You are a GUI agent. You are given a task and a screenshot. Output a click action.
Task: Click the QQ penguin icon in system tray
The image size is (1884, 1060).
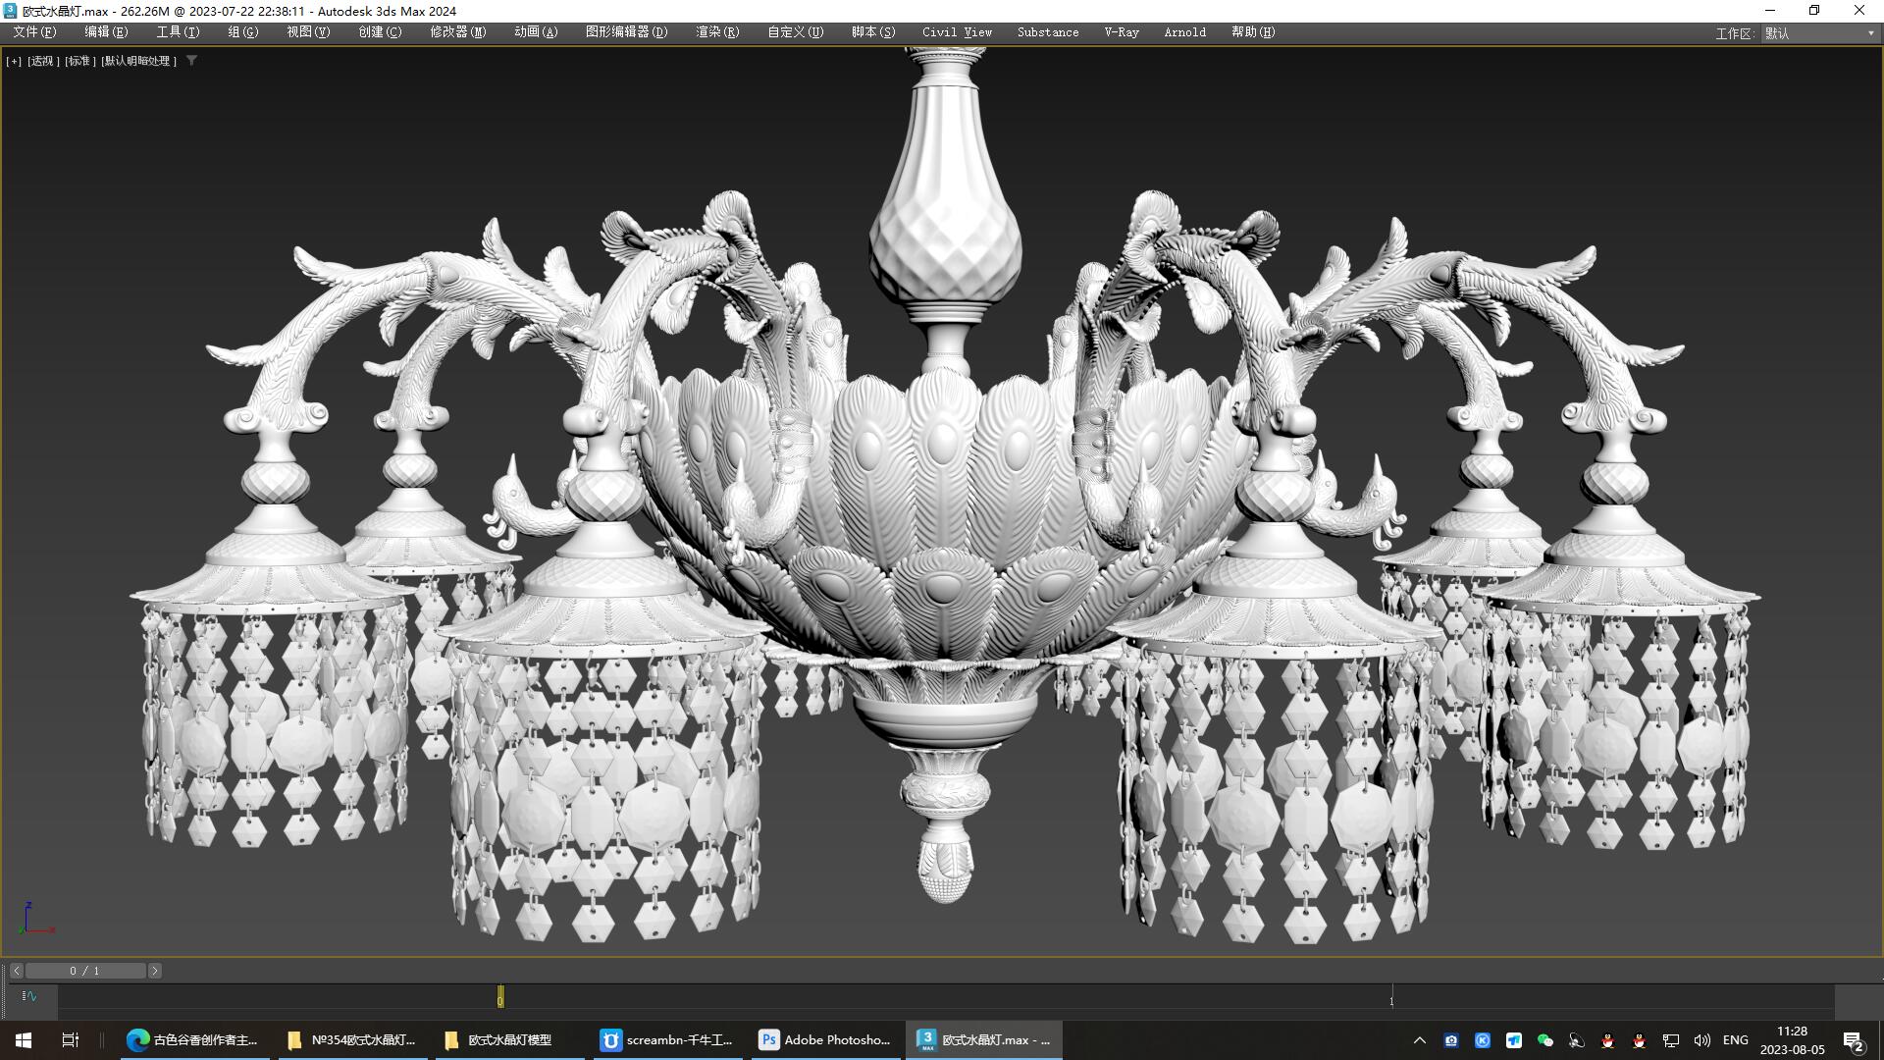pos(1607,1040)
